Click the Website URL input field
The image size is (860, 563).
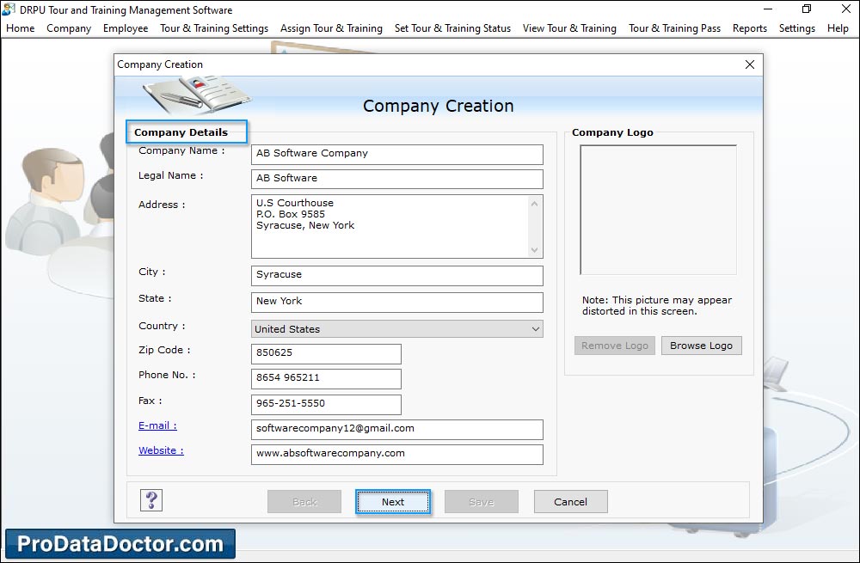point(397,454)
